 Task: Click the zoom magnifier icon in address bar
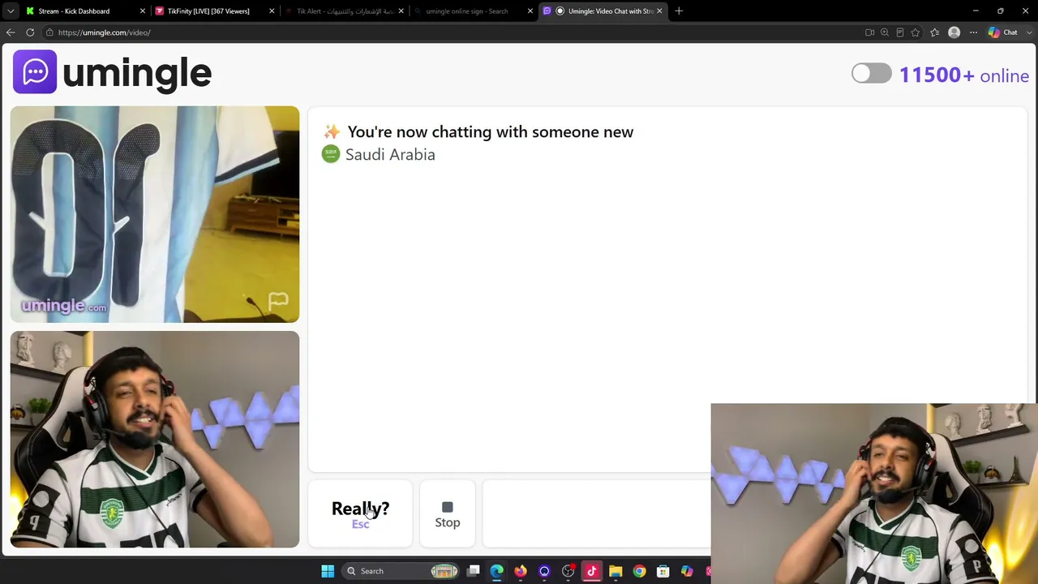coord(885,32)
